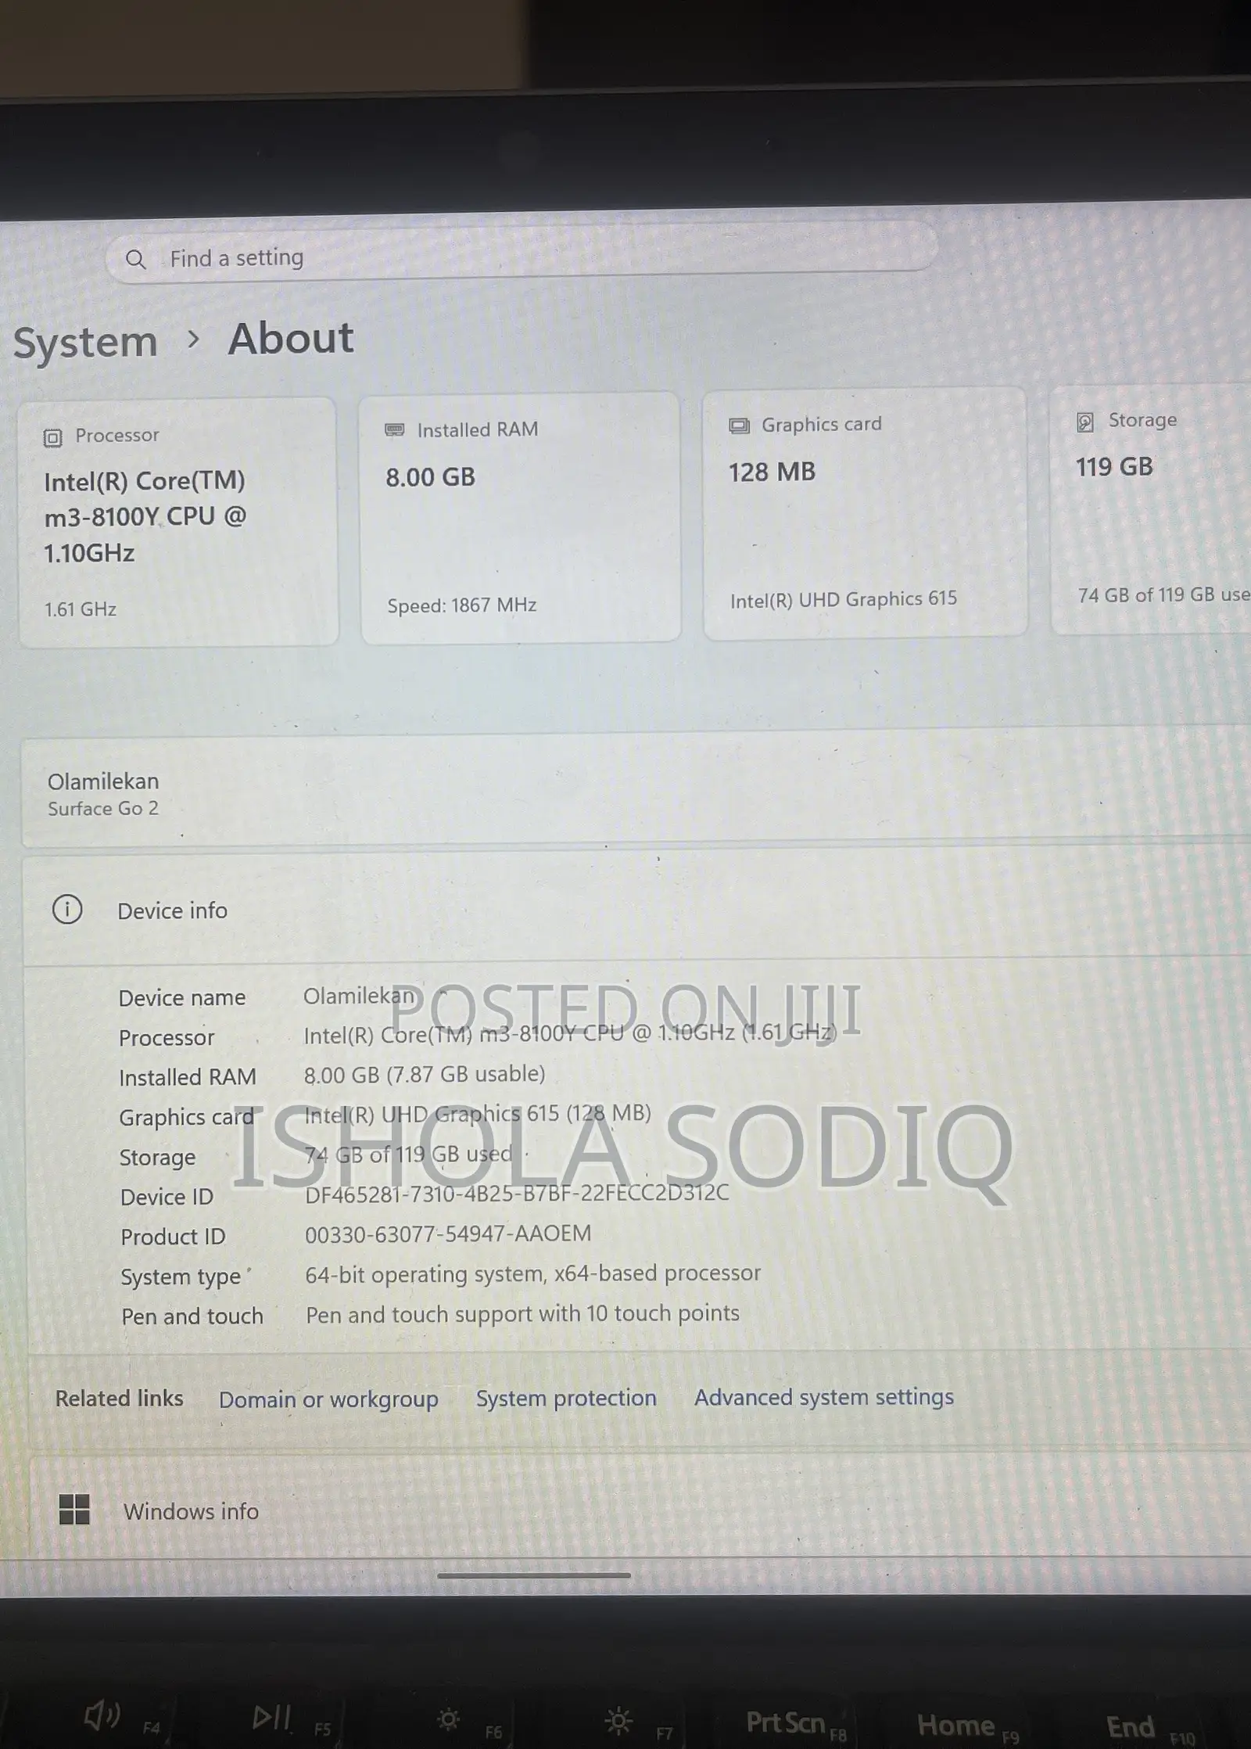
Task: Select the 119 GB heading in the Storage card
Action: [1114, 467]
